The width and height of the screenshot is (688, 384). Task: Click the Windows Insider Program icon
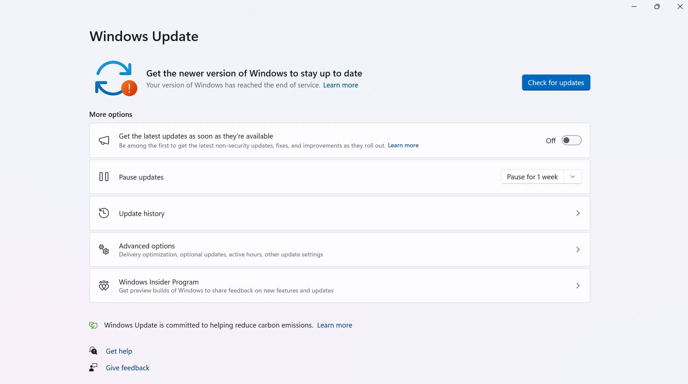click(104, 285)
